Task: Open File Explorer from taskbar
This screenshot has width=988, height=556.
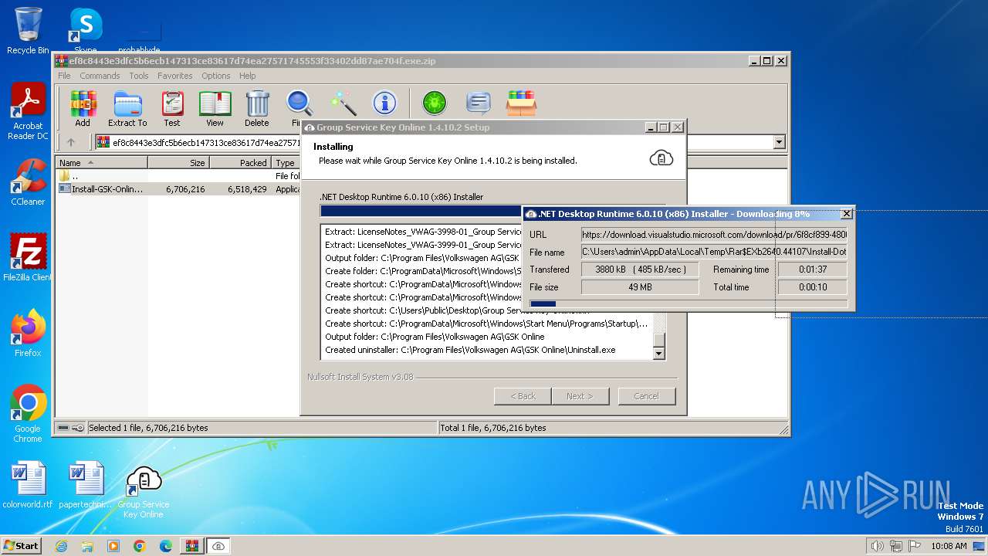Action: (87, 546)
